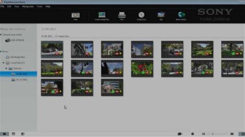Select the parked cars video thumbnail

52,50
